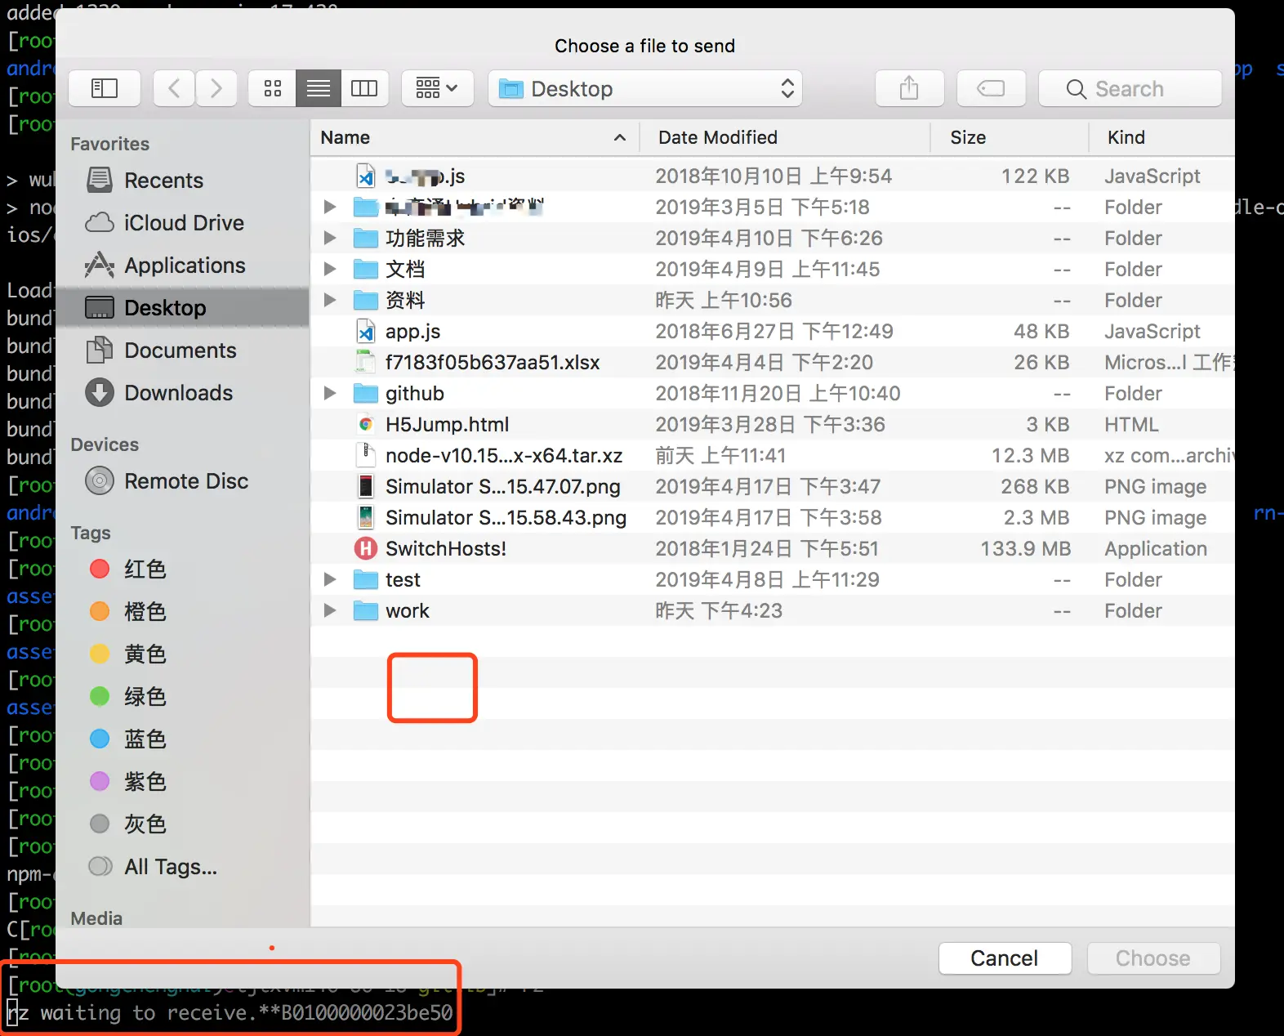Click the Cancel button

click(x=1005, y=958)
